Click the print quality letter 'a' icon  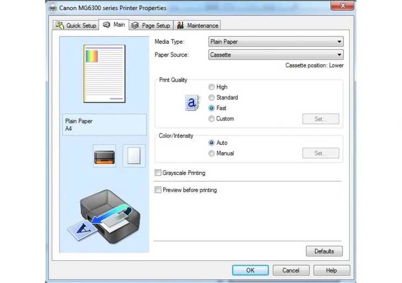192,103
